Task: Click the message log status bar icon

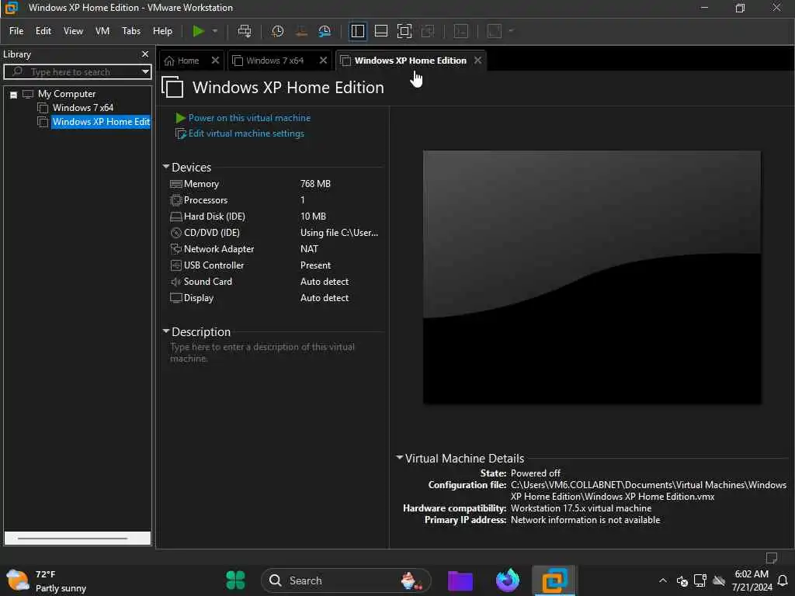Action: point(772,558)
